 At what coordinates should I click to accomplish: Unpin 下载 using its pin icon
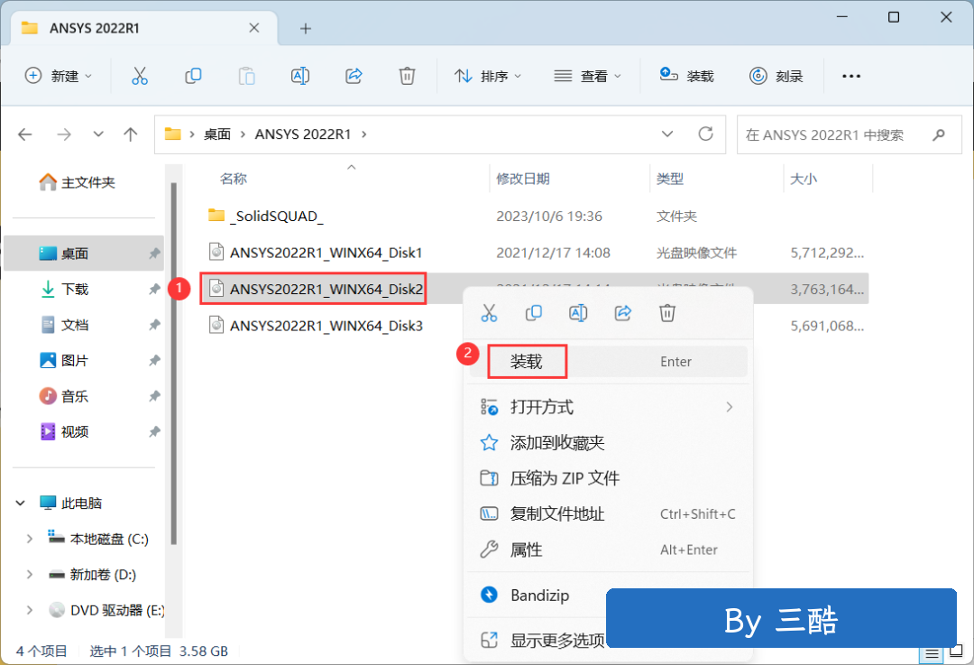[x=154, y=289]
